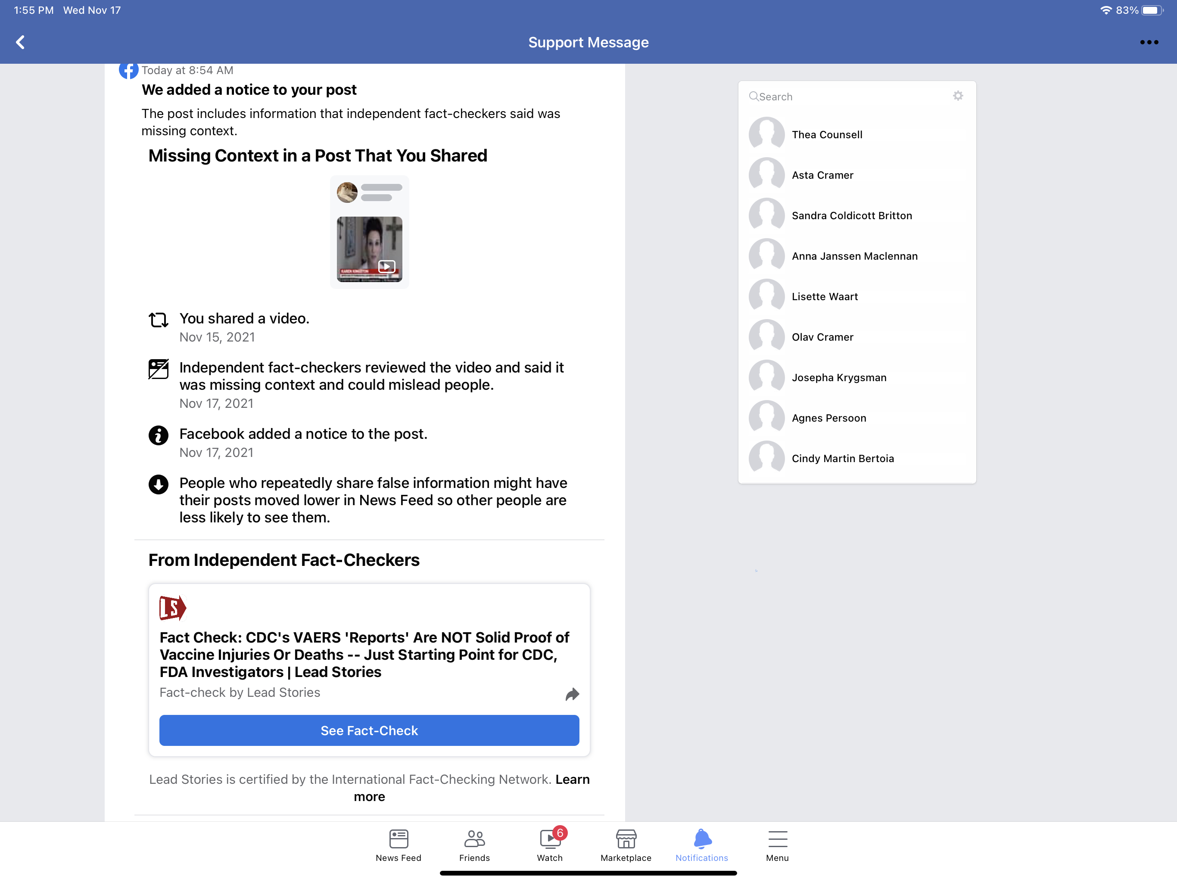Tap the Lead Stories logo
Viewport: 1177px width, 882px height.
click(173, 608)
